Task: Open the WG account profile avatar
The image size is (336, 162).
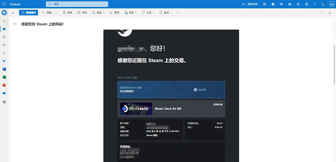Action: (332, 4)
